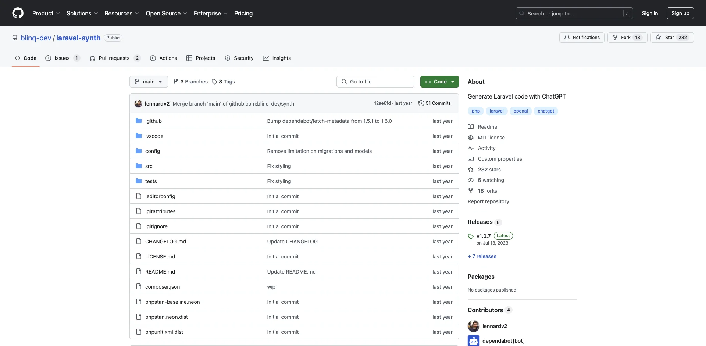Open the Solutions dropdown menu
Image resolution: width=706 pixels, height=346 pixels.
coord(82,13)
